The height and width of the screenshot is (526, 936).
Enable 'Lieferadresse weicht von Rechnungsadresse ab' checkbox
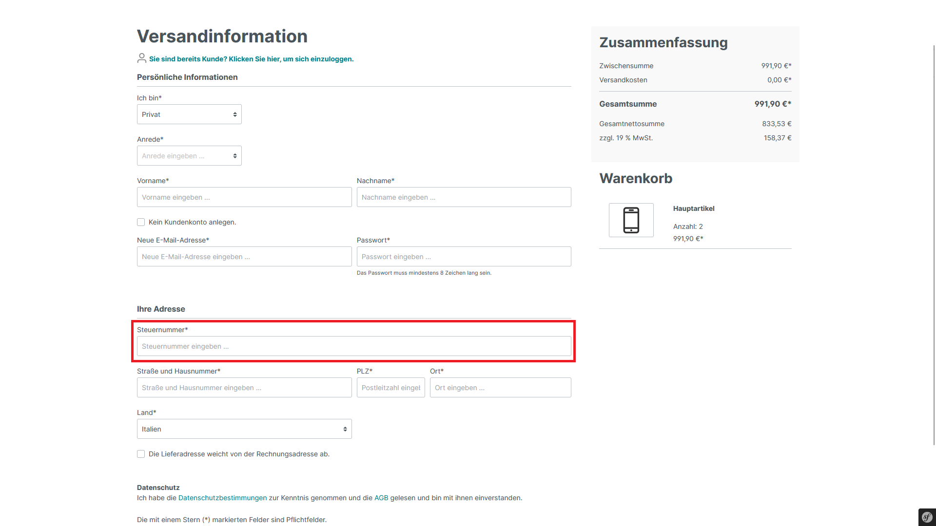[x=141, y=454]
